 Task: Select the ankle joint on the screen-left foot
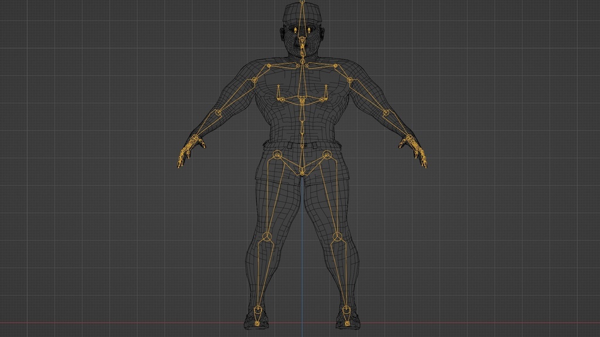click(258, 309)
